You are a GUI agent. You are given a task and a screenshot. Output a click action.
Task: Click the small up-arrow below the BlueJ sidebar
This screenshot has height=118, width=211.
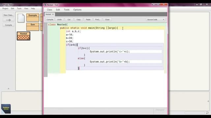(8, 88)
